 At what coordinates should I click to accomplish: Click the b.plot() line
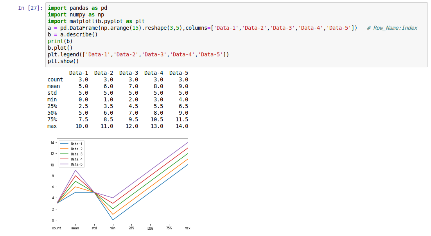[60, 48]
